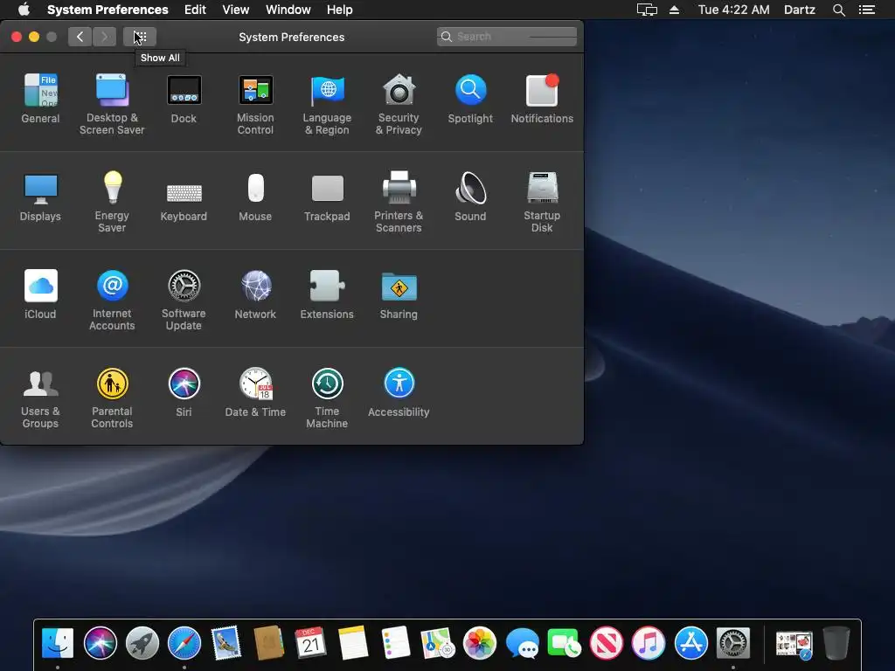Open the Accessibility preference pane
This screenshot has width=895, height=671.
tap(399, 392)
